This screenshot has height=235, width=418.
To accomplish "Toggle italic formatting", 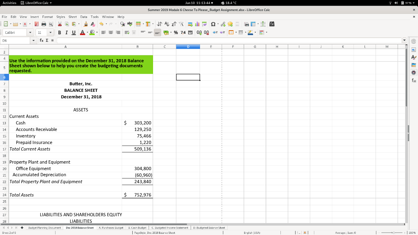I will click(x=67, y=33).
